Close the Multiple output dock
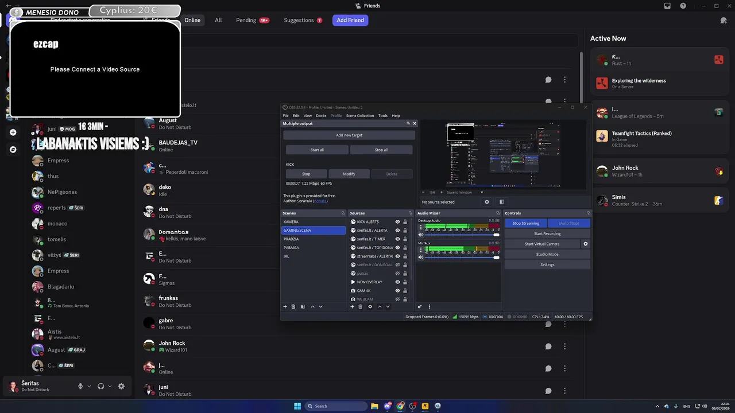Viewport: 735px width, 413px height. 415,123
